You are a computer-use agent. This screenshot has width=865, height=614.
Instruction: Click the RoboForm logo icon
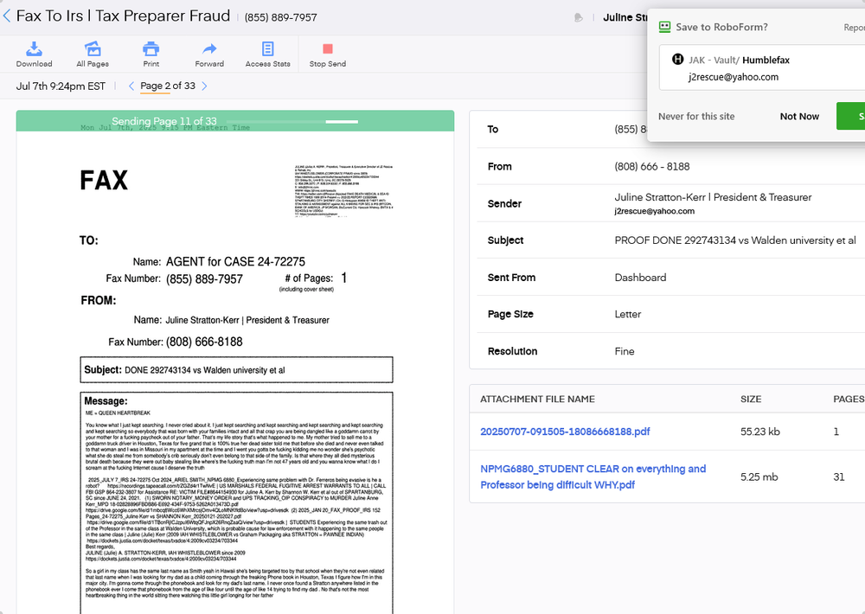[x=664, y=27]
